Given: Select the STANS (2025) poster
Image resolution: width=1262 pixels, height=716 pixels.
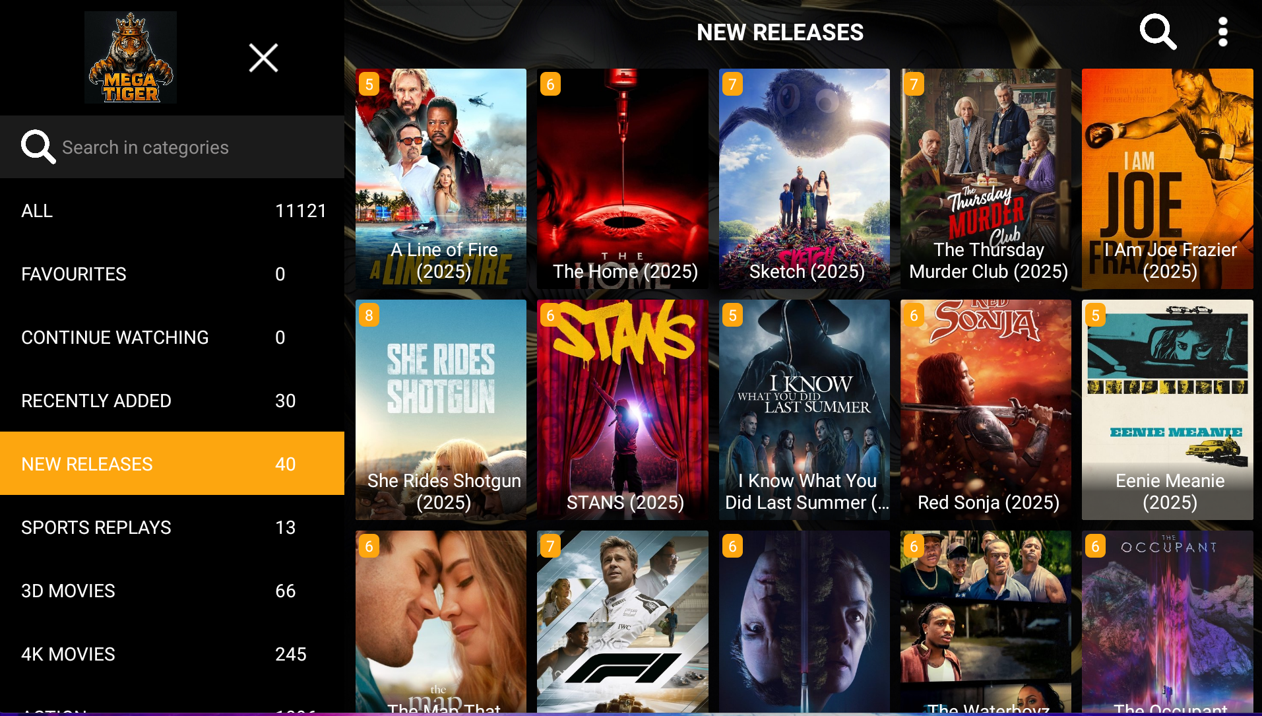Looking at the screenshot, I should (x=623, y=410).
